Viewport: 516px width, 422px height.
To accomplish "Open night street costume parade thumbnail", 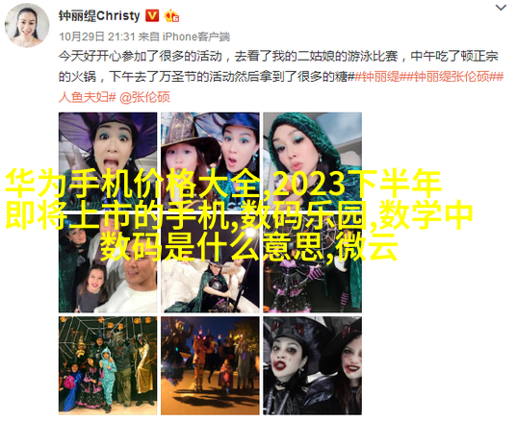I will (210, 365).
